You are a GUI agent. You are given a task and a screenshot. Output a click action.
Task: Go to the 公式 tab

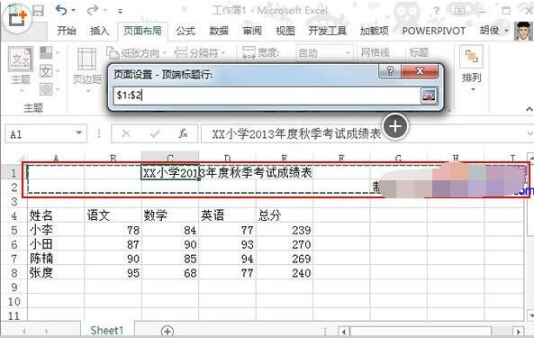coord(186,31)
